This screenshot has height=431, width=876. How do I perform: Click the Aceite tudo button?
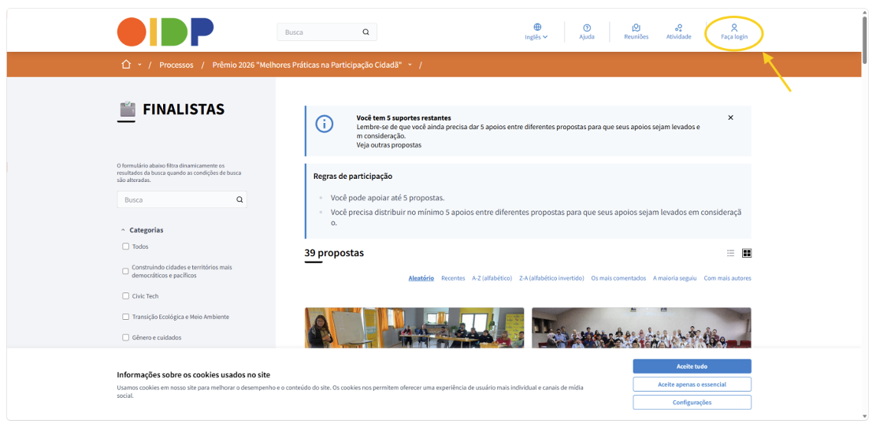click(692, 366)
